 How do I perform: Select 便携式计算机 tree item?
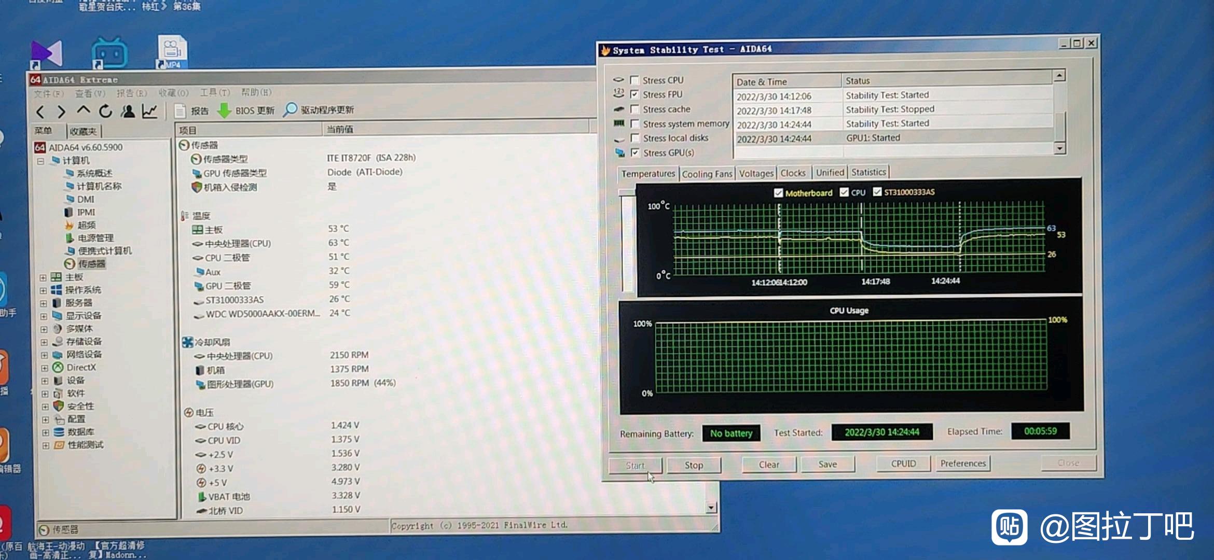pyautogui.click(x=99, y=251)
